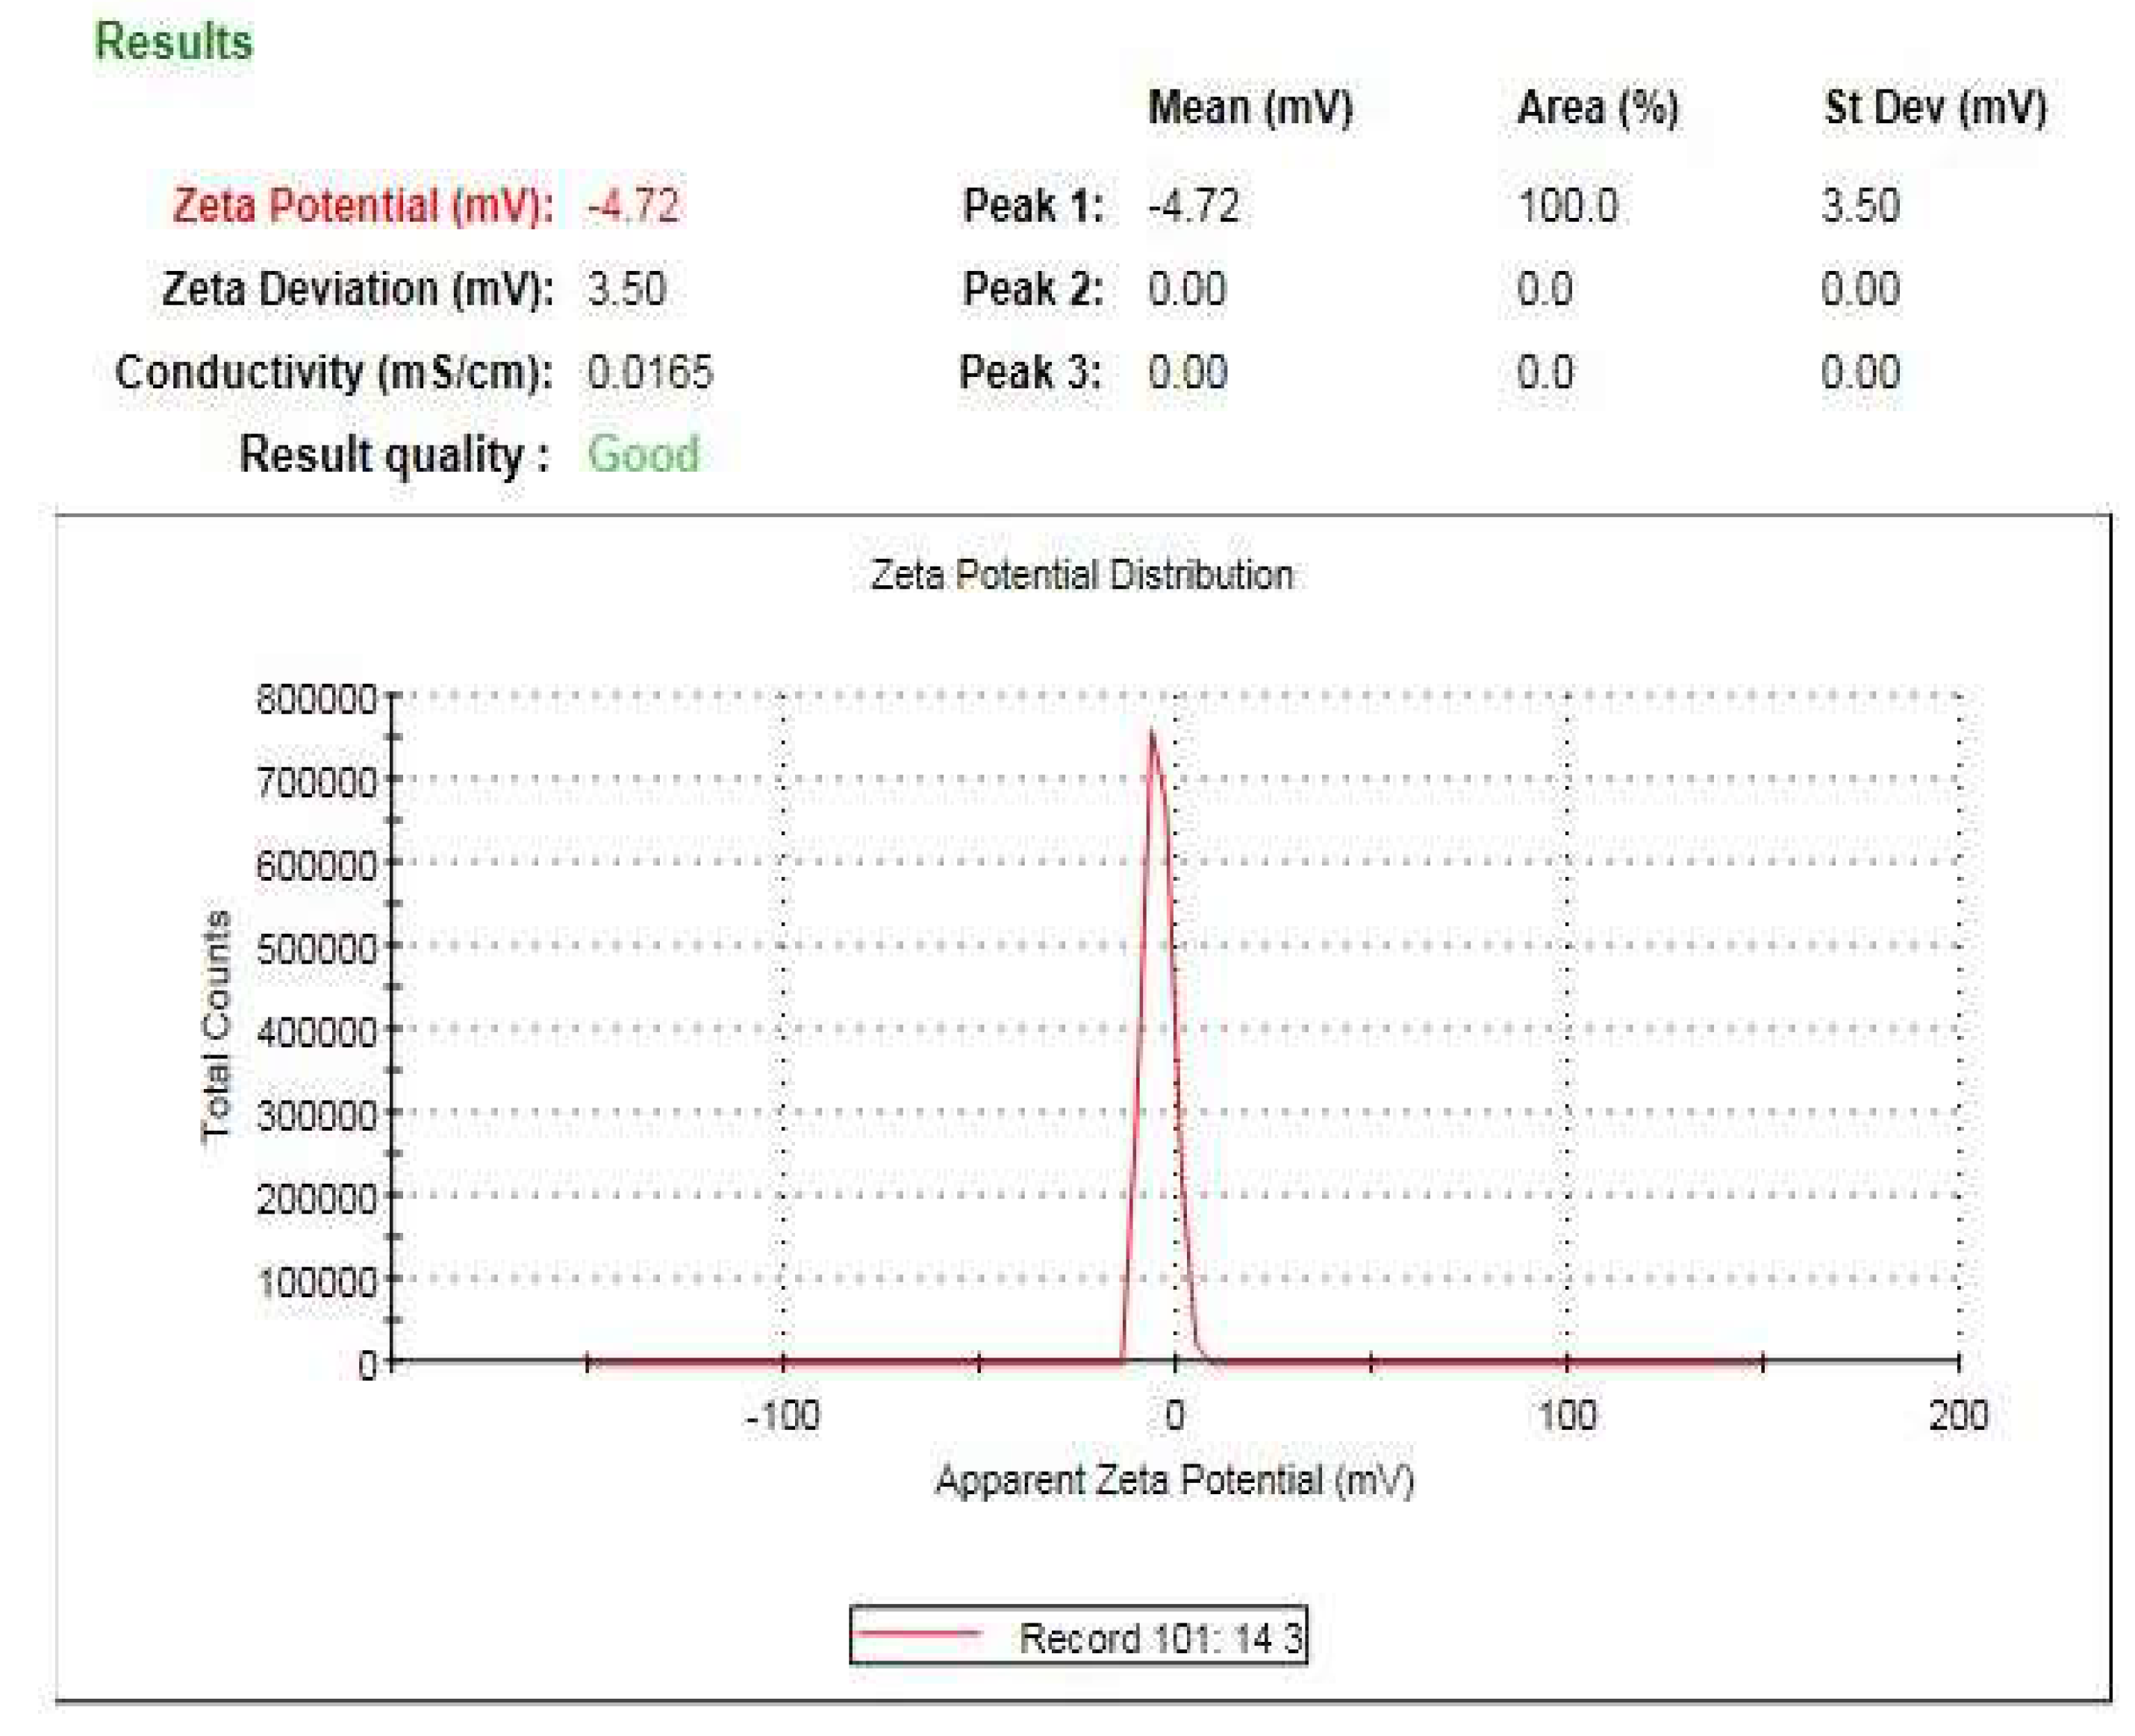2135x1736 pixels.
Task: Click the St Dev (mV) column header
Action: (1934, 108)
